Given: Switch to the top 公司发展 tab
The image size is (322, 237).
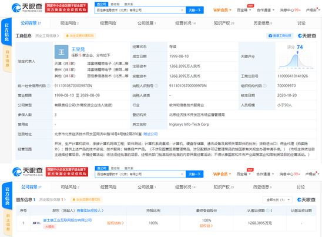Looking at the screenshot, I should (x=147, y=23).
